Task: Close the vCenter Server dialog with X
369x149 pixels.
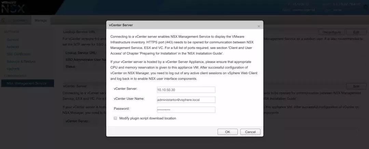Action: pyautogui.click(x=259, y=26)
